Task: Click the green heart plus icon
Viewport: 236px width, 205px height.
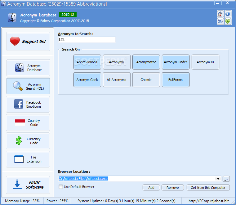Action: point(228,21)
